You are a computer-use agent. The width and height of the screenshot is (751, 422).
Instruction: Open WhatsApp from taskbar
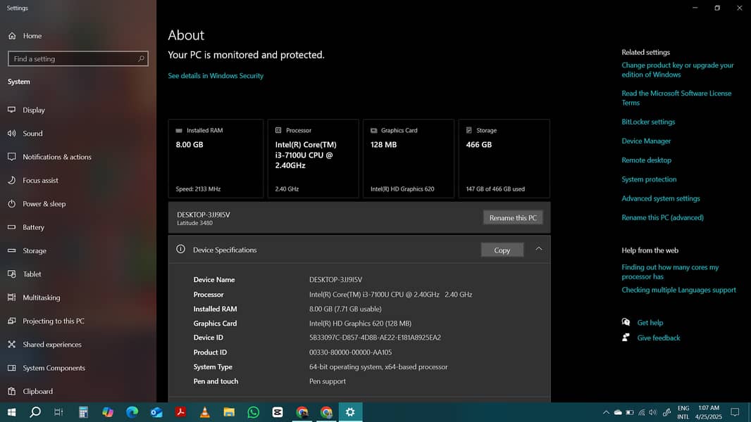254,412
